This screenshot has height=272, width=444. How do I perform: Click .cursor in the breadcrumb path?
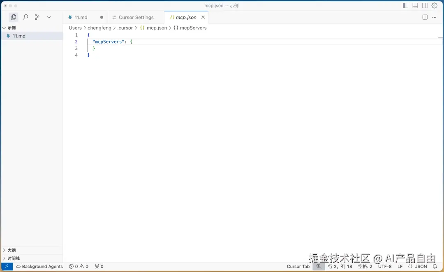(125, 28)
